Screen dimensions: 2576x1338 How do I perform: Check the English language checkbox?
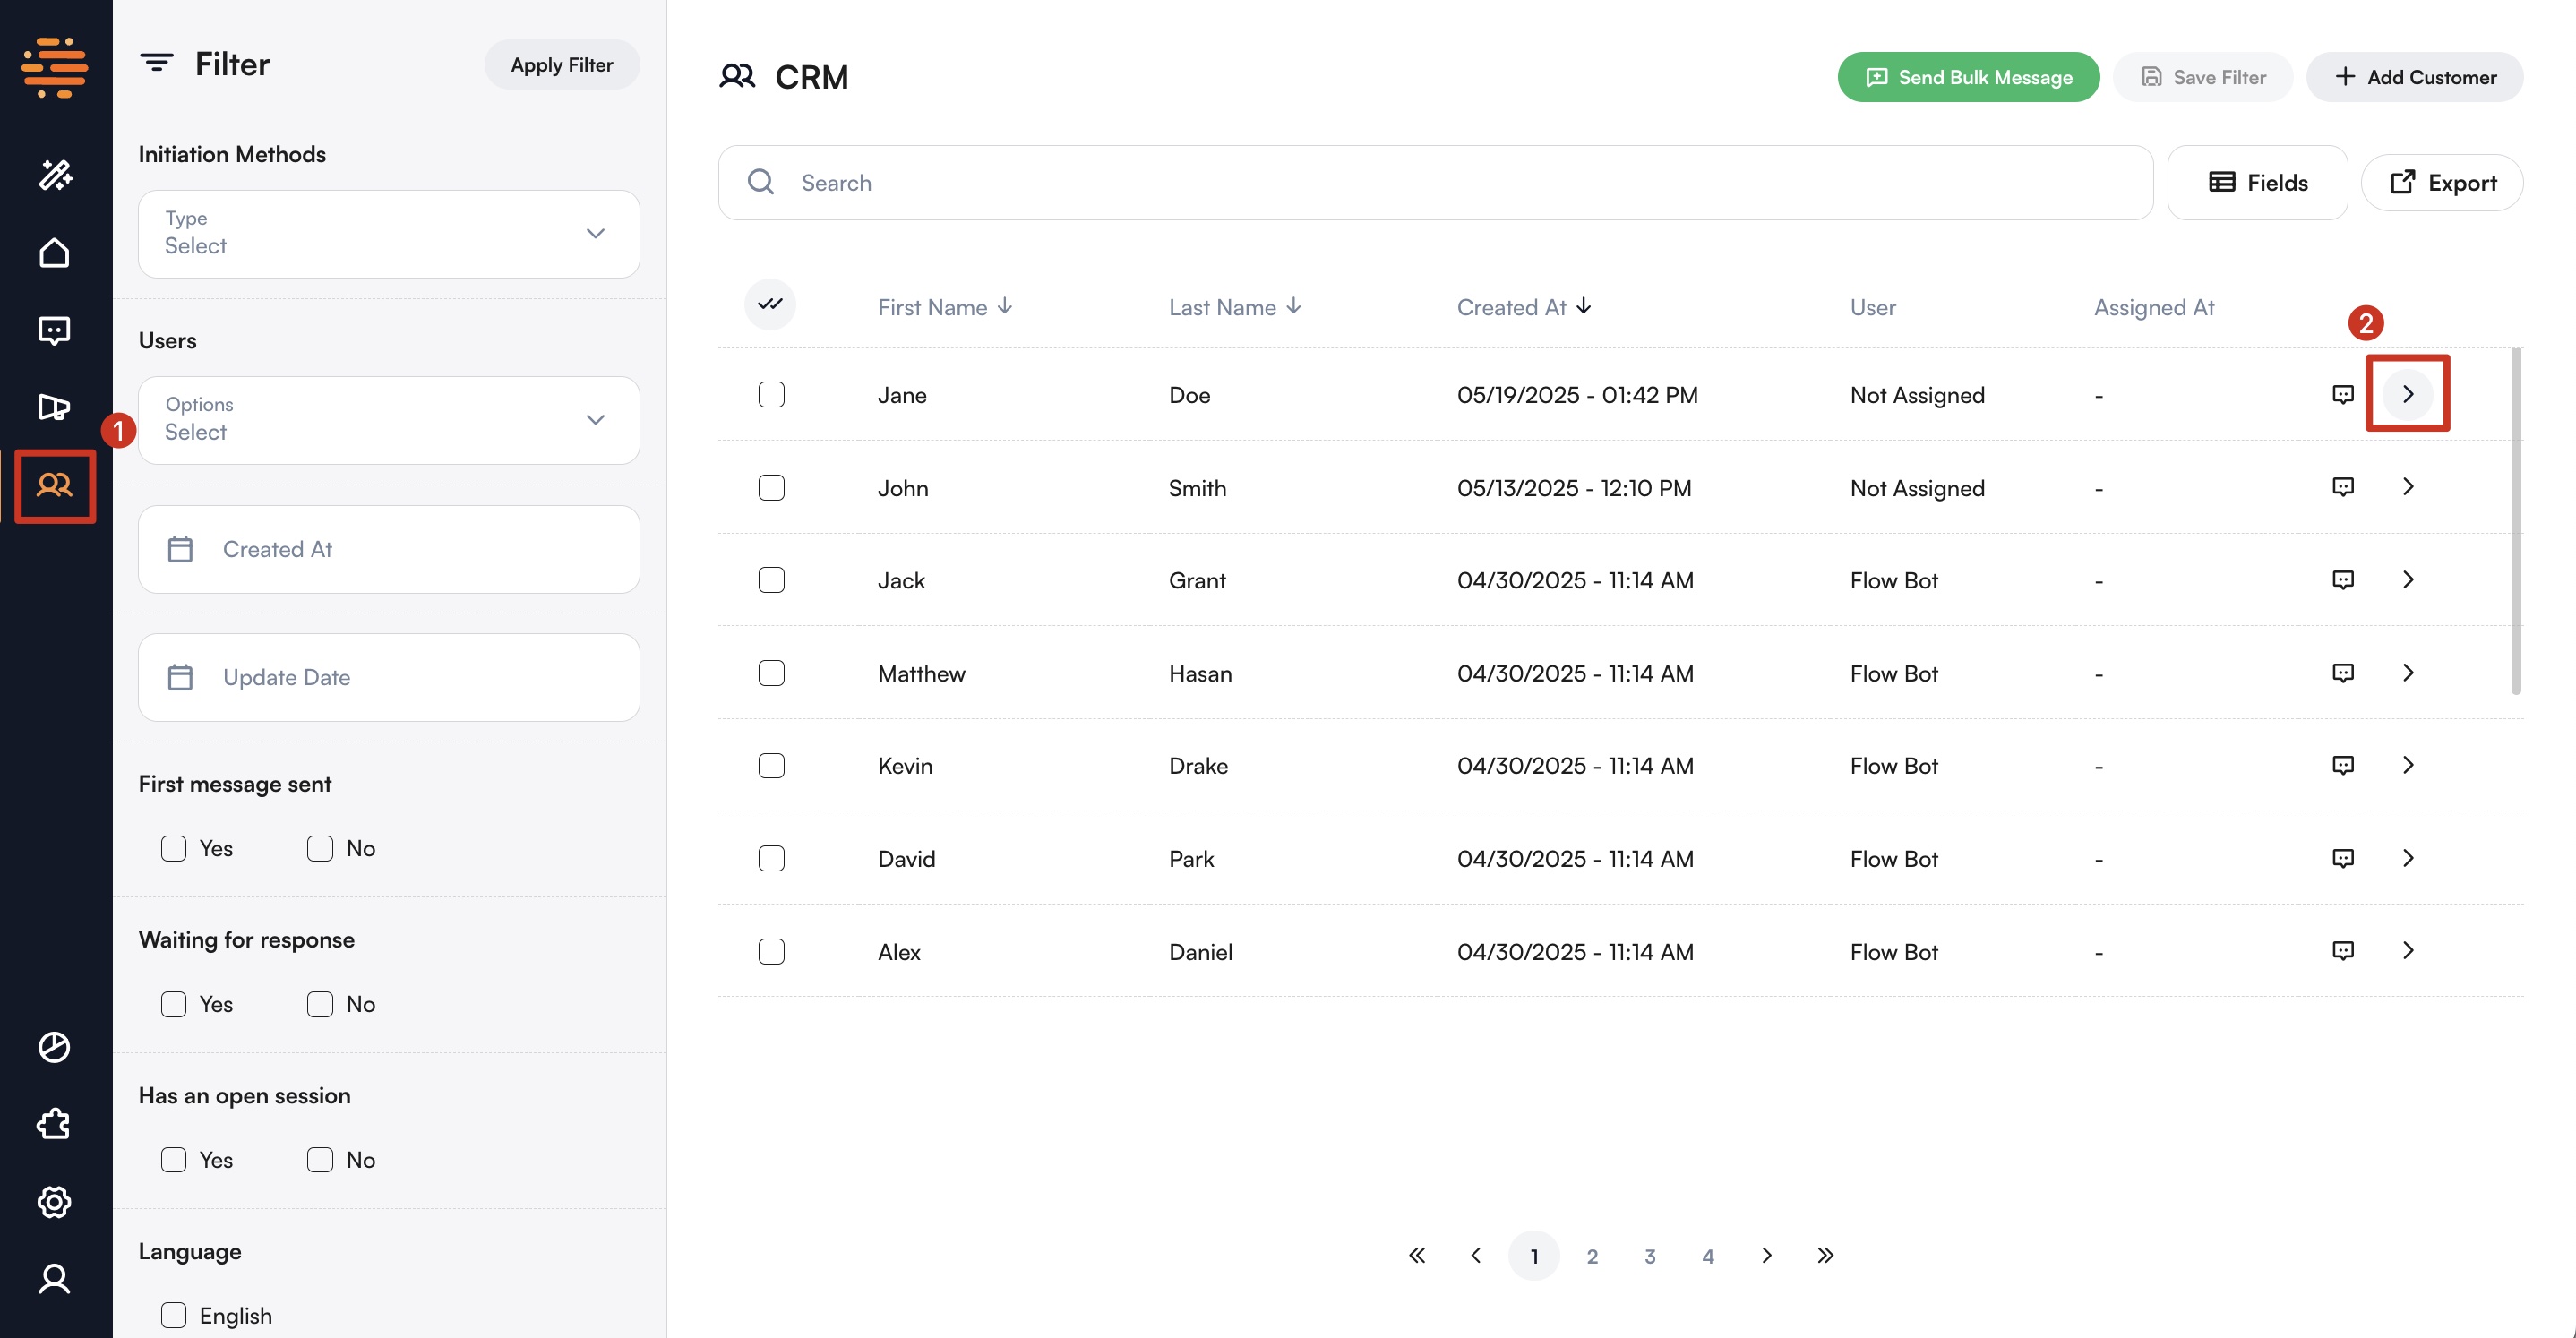[x=174, y=1315]
